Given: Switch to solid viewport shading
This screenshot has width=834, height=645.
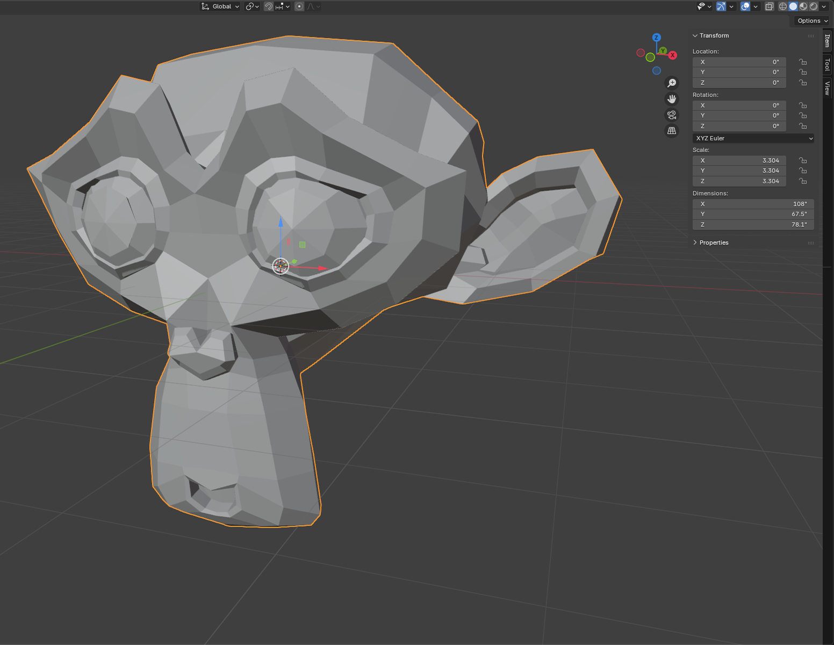Looking at the screenshot, I should coord(793,6).
